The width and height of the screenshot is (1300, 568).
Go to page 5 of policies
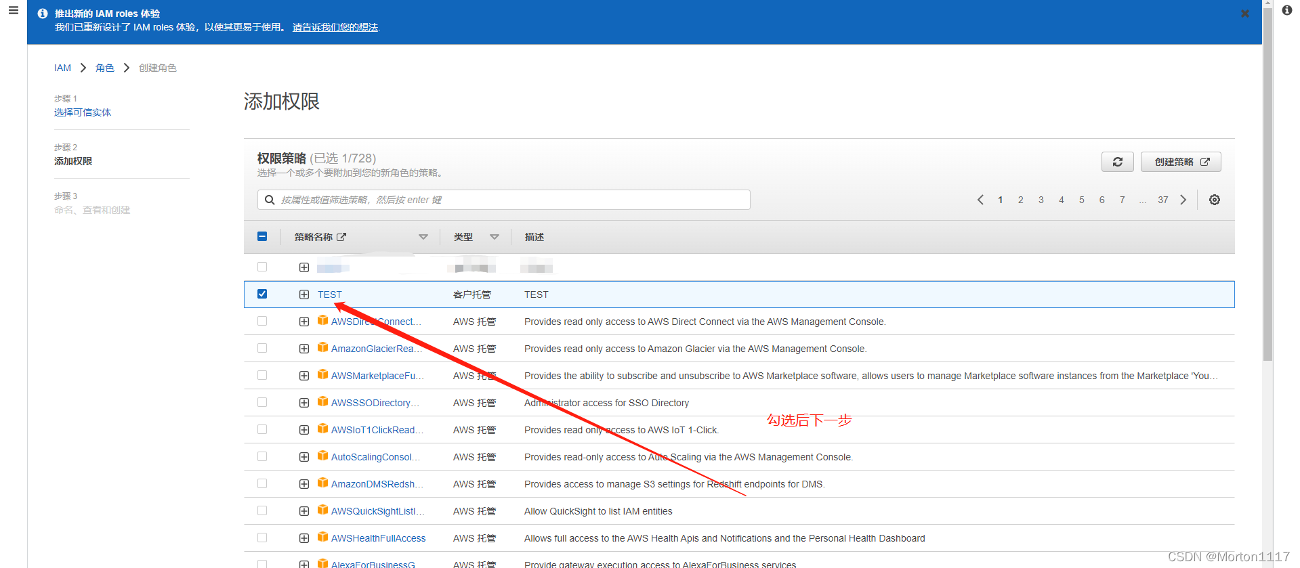pos(1081,200)
